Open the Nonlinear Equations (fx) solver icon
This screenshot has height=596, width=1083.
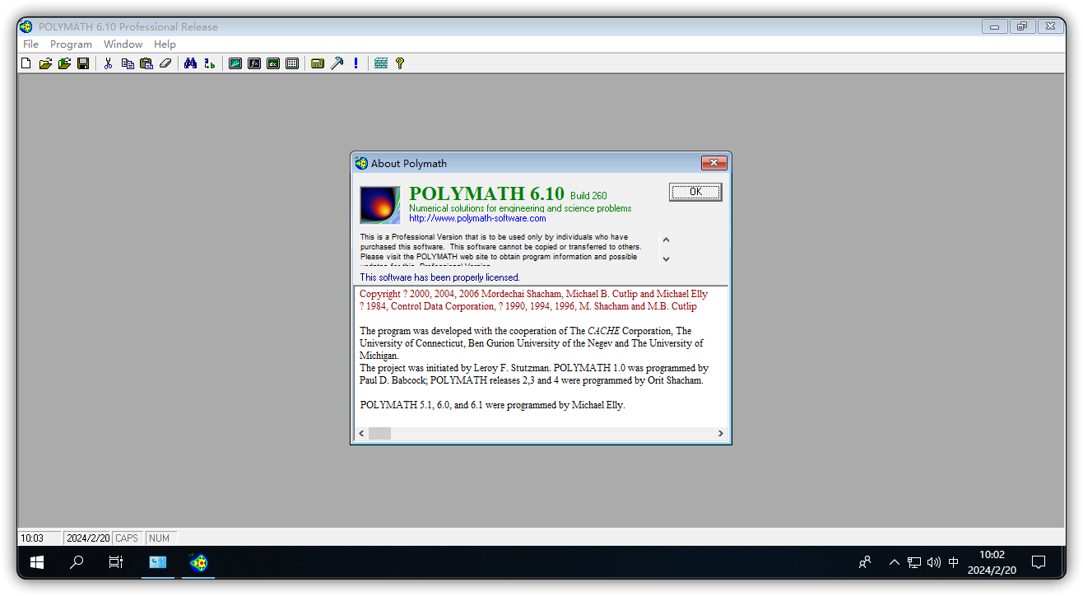point(254,63)
